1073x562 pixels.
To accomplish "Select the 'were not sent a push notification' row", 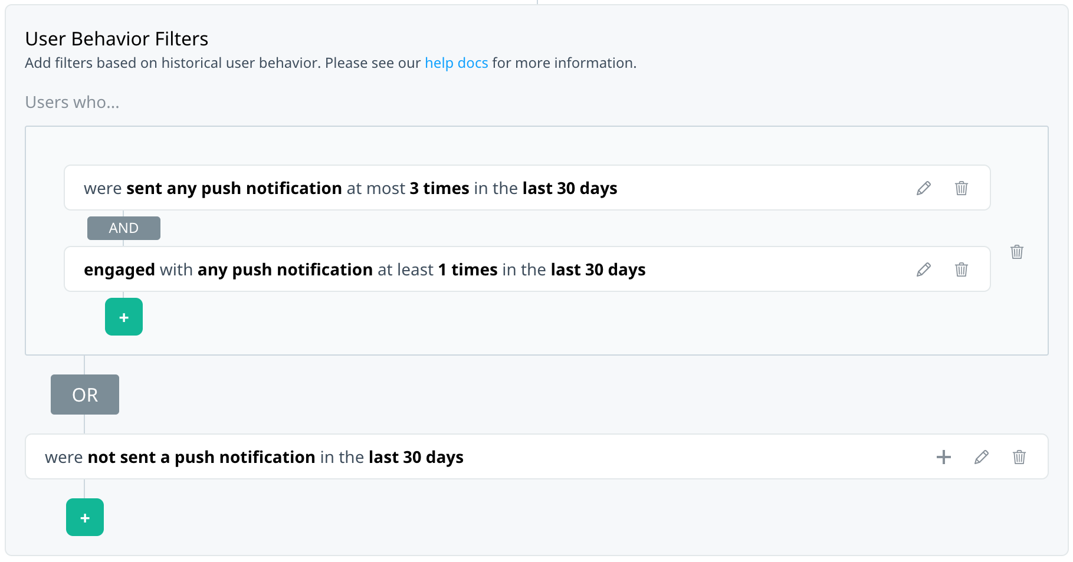I will (536, 456).
